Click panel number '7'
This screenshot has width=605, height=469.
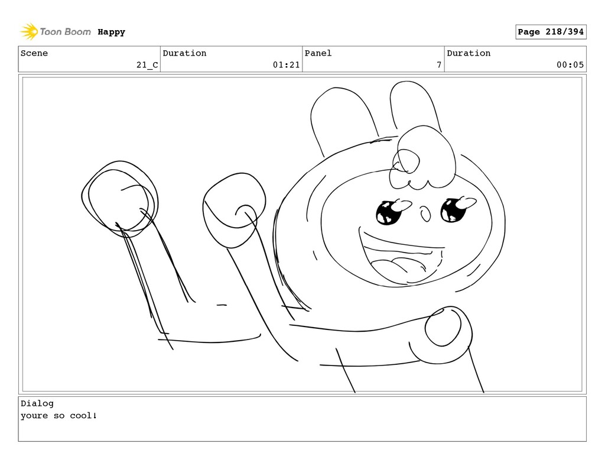coord(439,65)
